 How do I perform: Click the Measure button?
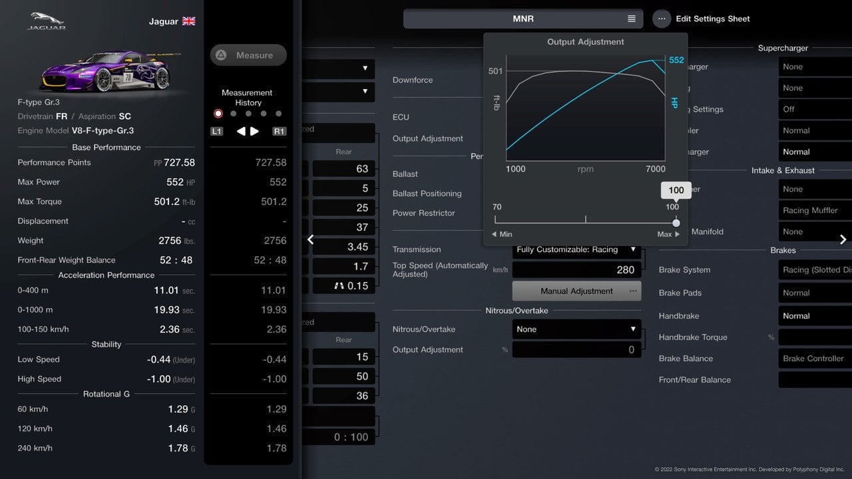[x=248, y=55]
